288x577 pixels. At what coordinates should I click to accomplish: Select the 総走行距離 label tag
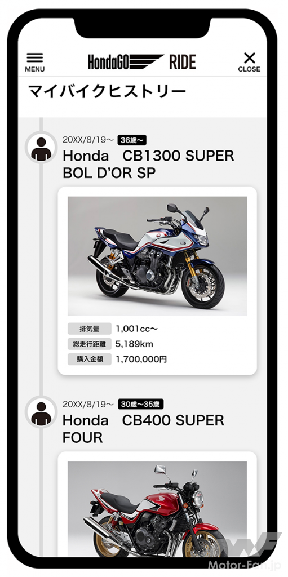coord(90,344)
